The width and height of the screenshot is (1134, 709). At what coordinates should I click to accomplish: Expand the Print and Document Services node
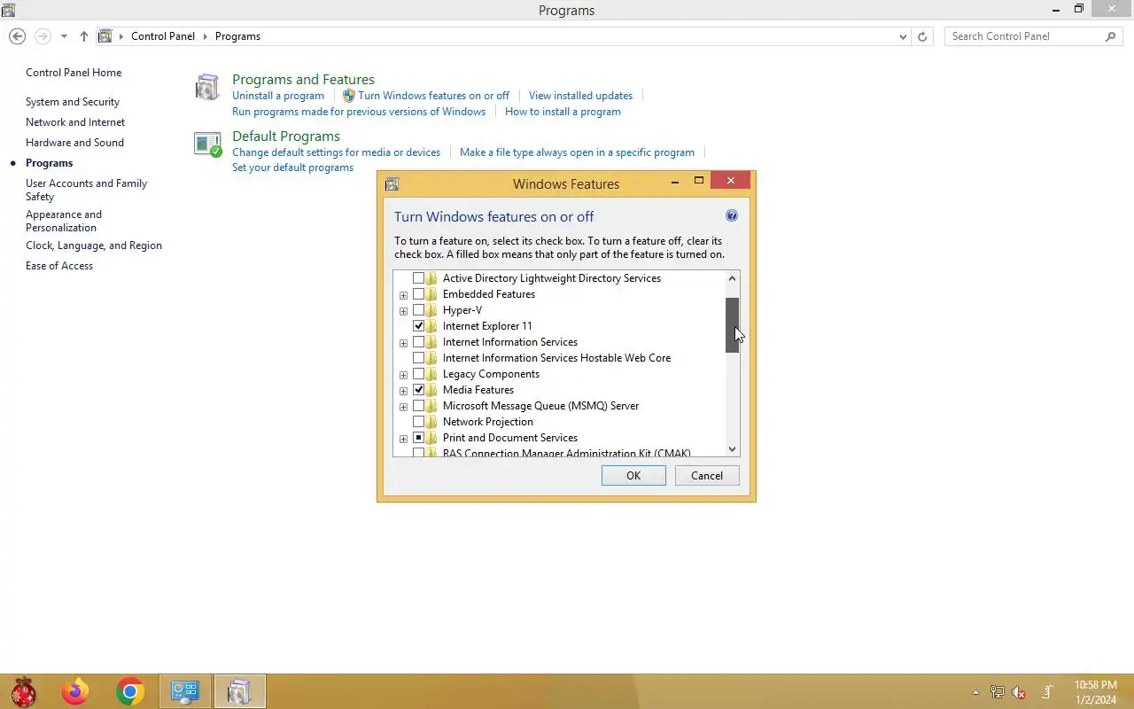[x=403, y=439]
